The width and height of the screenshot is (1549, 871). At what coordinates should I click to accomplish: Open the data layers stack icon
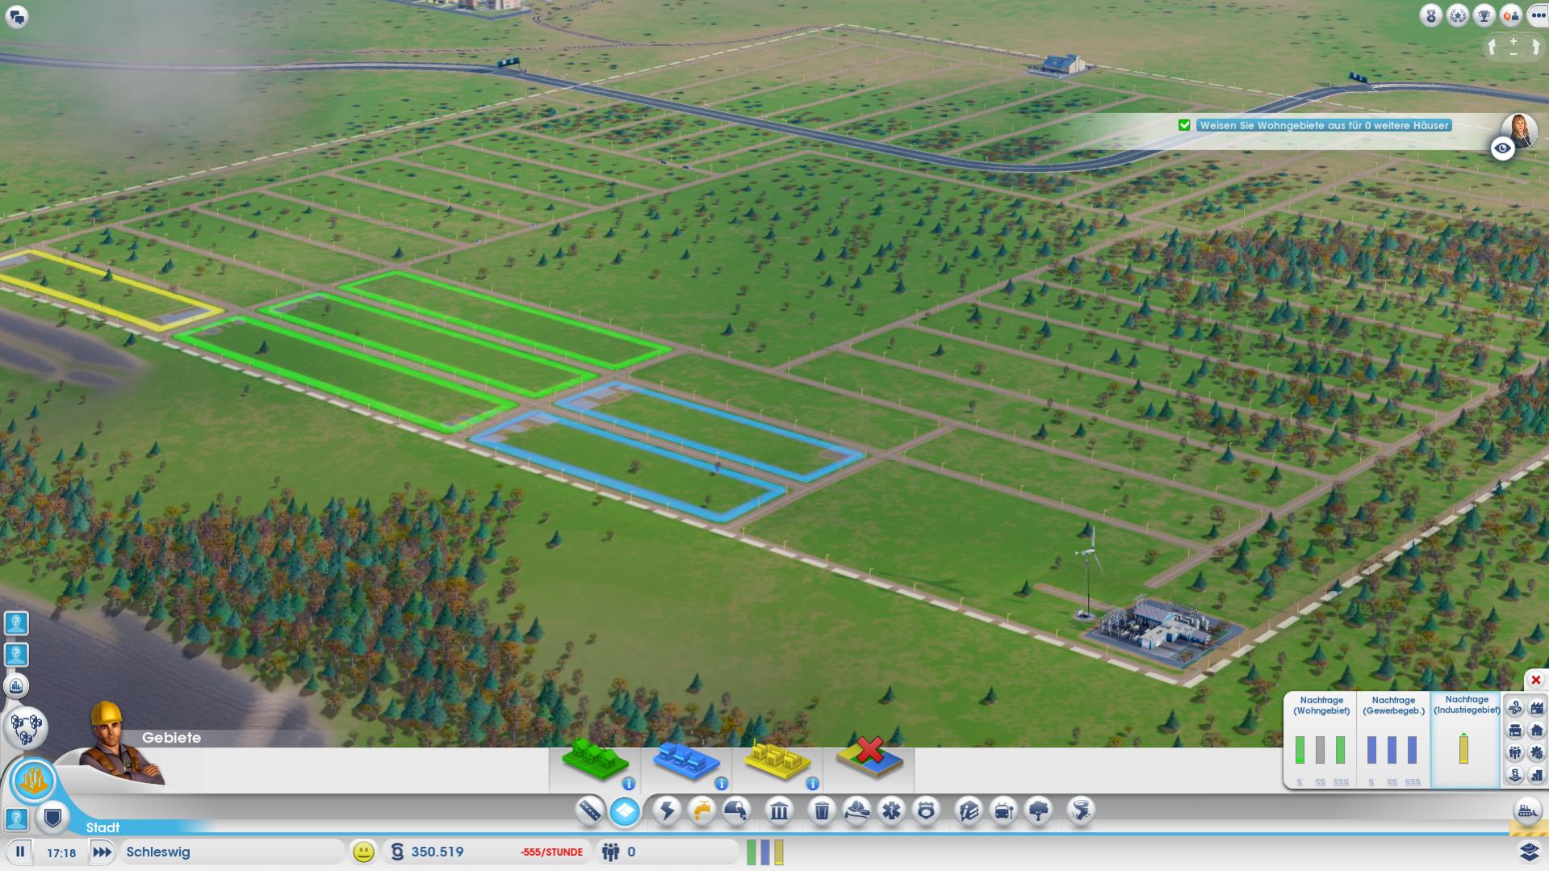(1529, 852)
